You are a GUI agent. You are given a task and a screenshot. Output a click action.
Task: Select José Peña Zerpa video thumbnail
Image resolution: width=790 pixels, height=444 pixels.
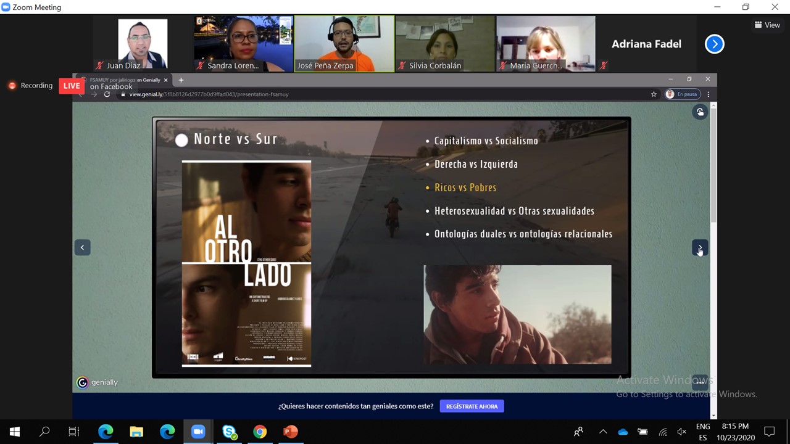pyautogui.click(x=344, y=44)
